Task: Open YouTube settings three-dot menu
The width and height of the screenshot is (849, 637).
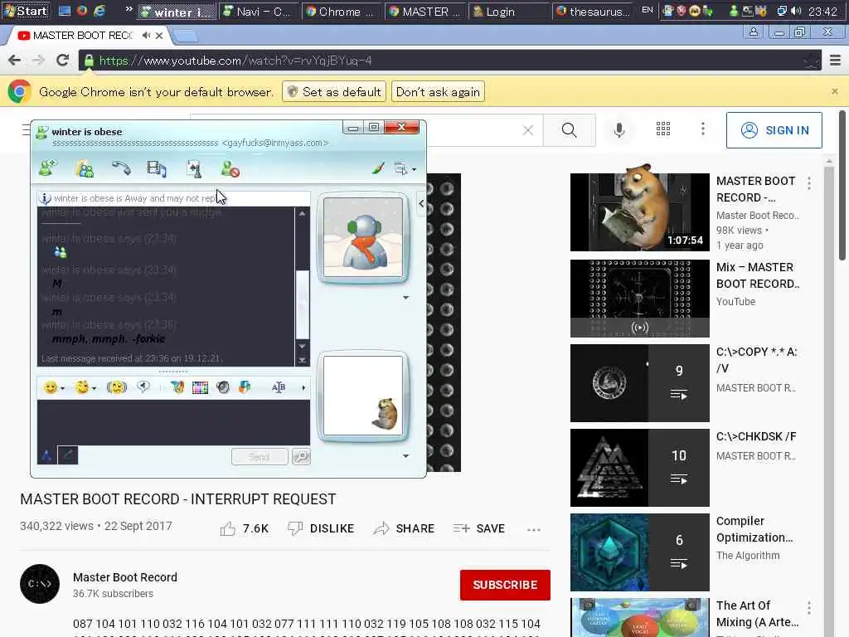Action: coord(703,129)
